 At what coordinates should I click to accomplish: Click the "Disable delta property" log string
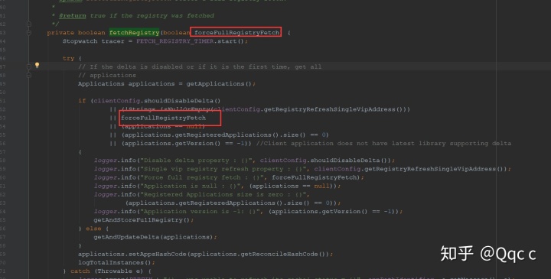(196, 161)
